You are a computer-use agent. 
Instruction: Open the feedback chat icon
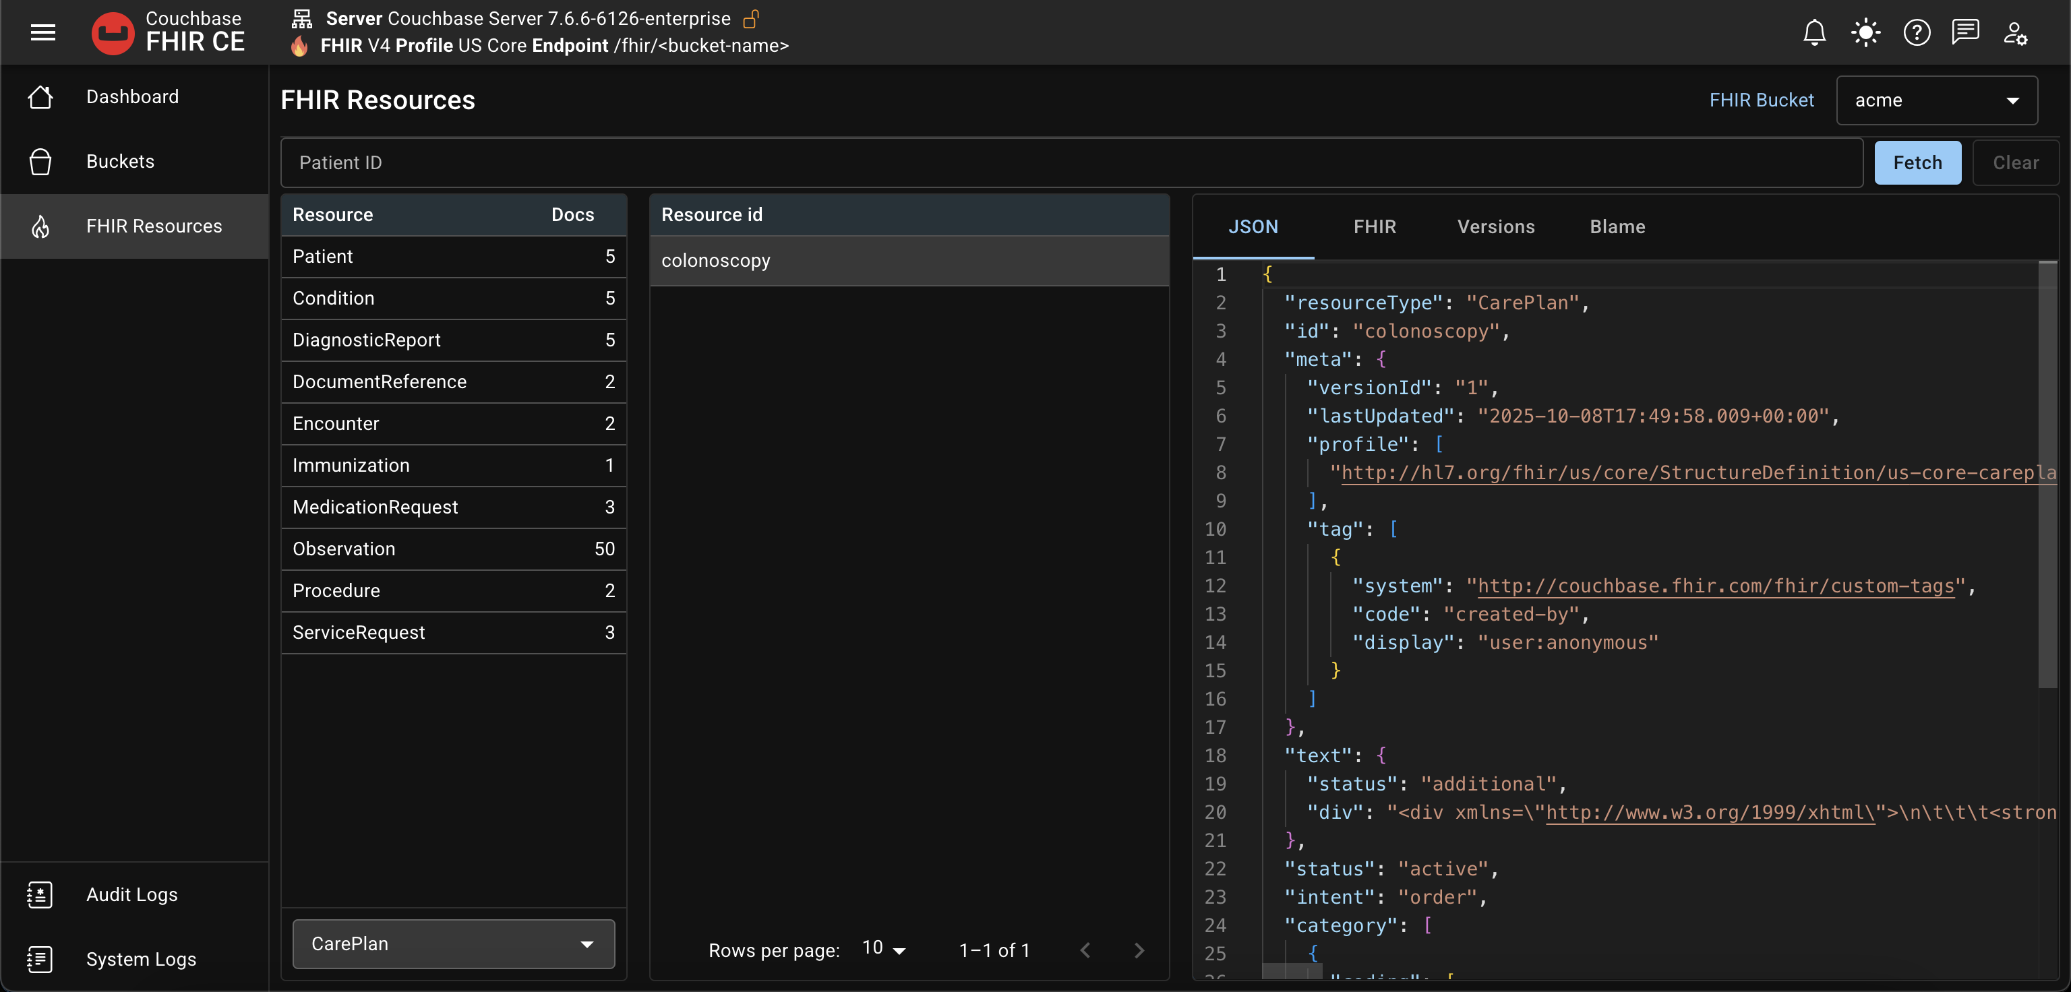(1965, 33)
